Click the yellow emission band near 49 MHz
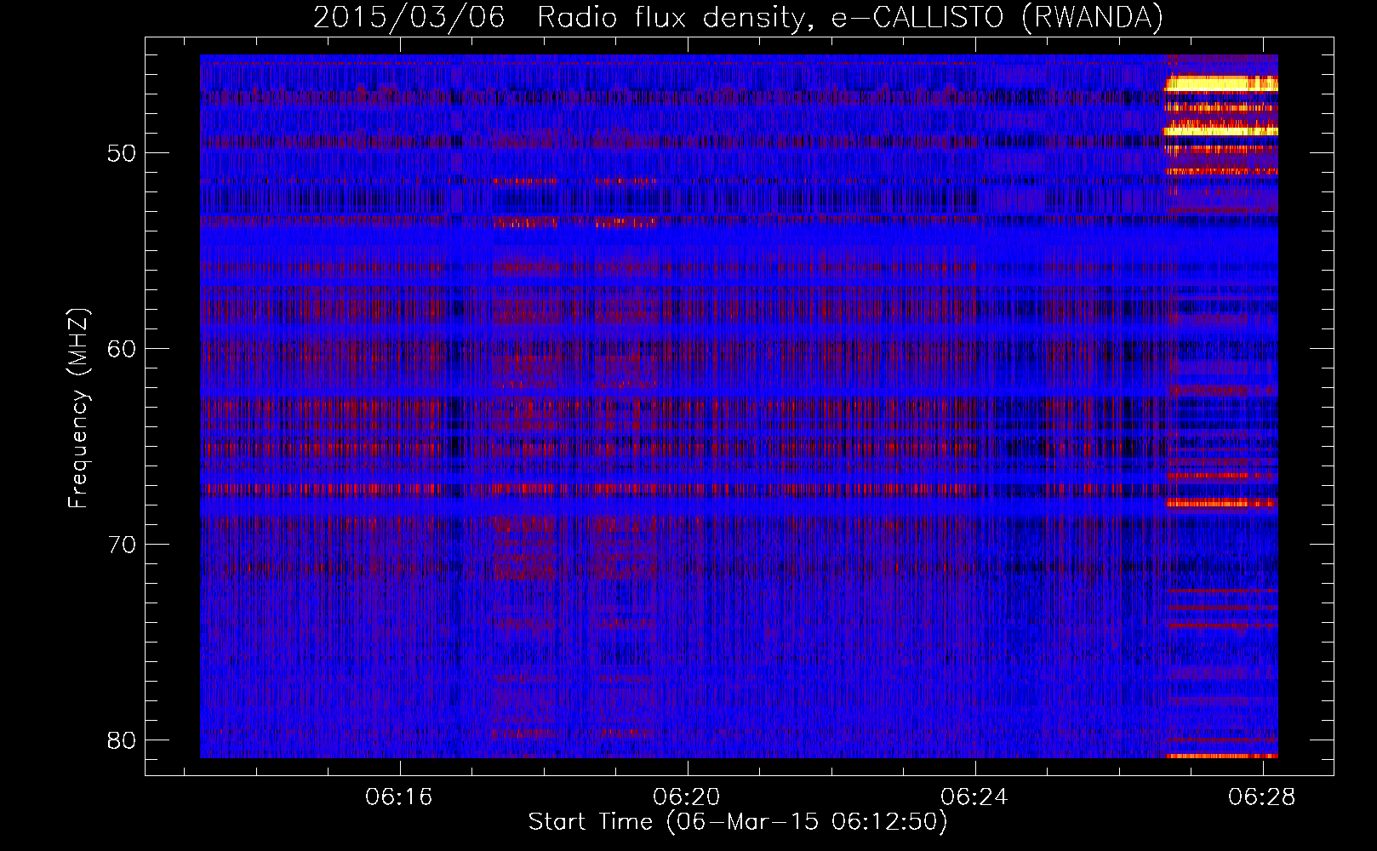The width and height of the screenshot is (1377, 851). pyautogui.click(x=1221, y=130)
